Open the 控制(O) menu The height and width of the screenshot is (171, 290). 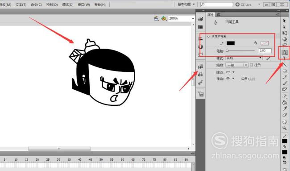click(x=52, y=4)
